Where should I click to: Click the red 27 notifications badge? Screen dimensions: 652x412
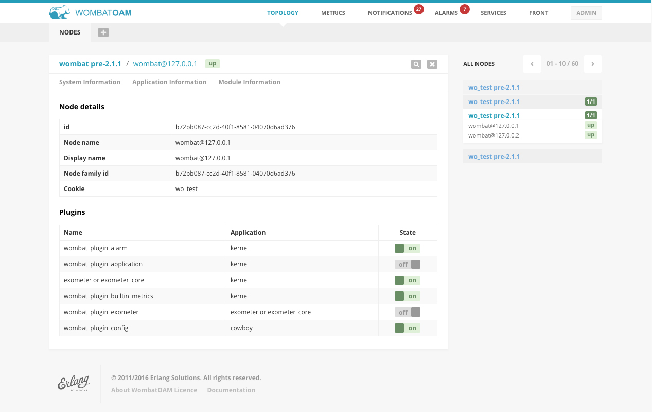(x=418, y=9)
